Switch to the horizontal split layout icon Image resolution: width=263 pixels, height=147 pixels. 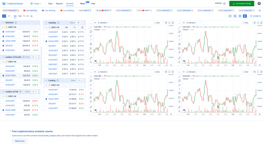point(235,16)
